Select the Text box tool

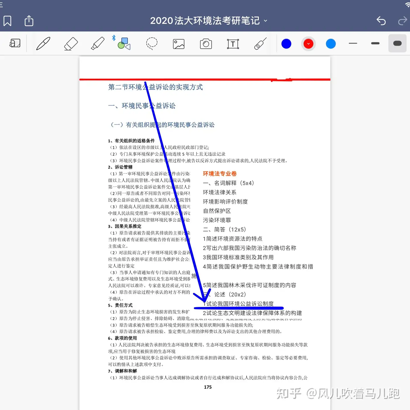pos(233,44)
